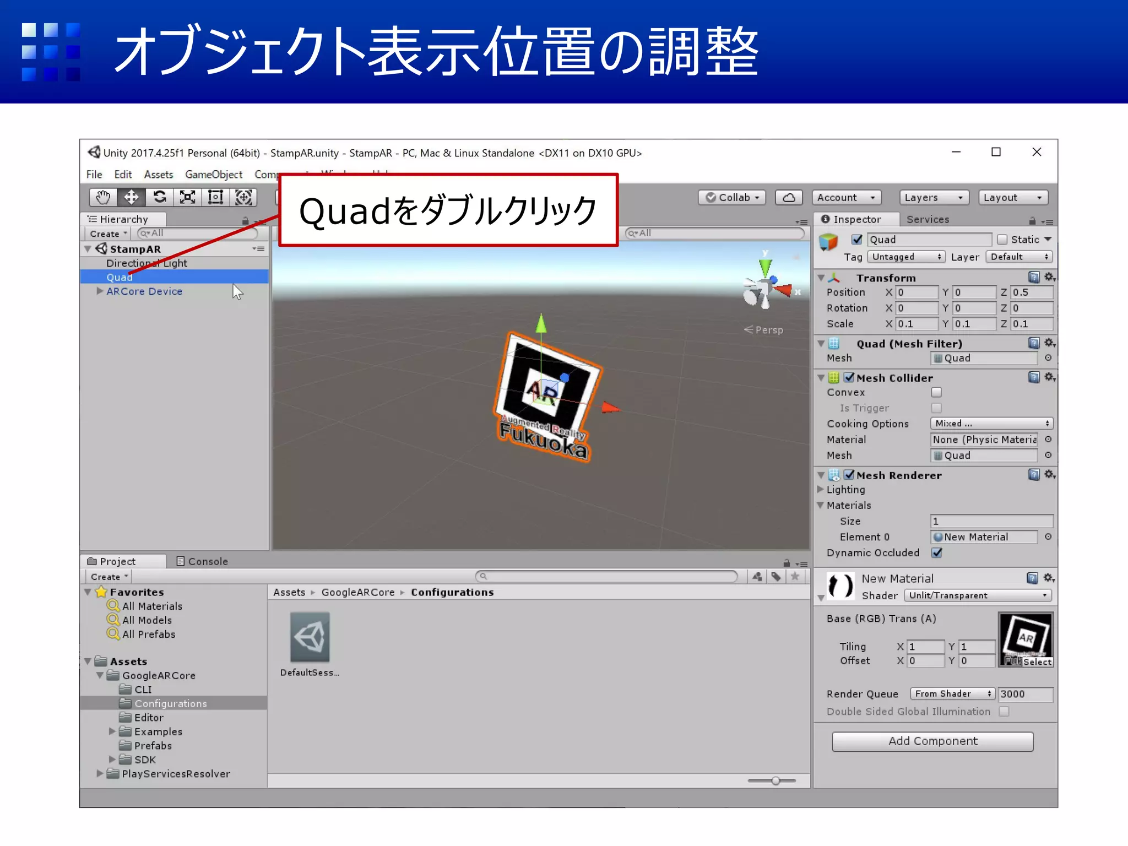Select the Rect Transform tool
This screenshot has height=846, width=1128.
coord(215,197)
